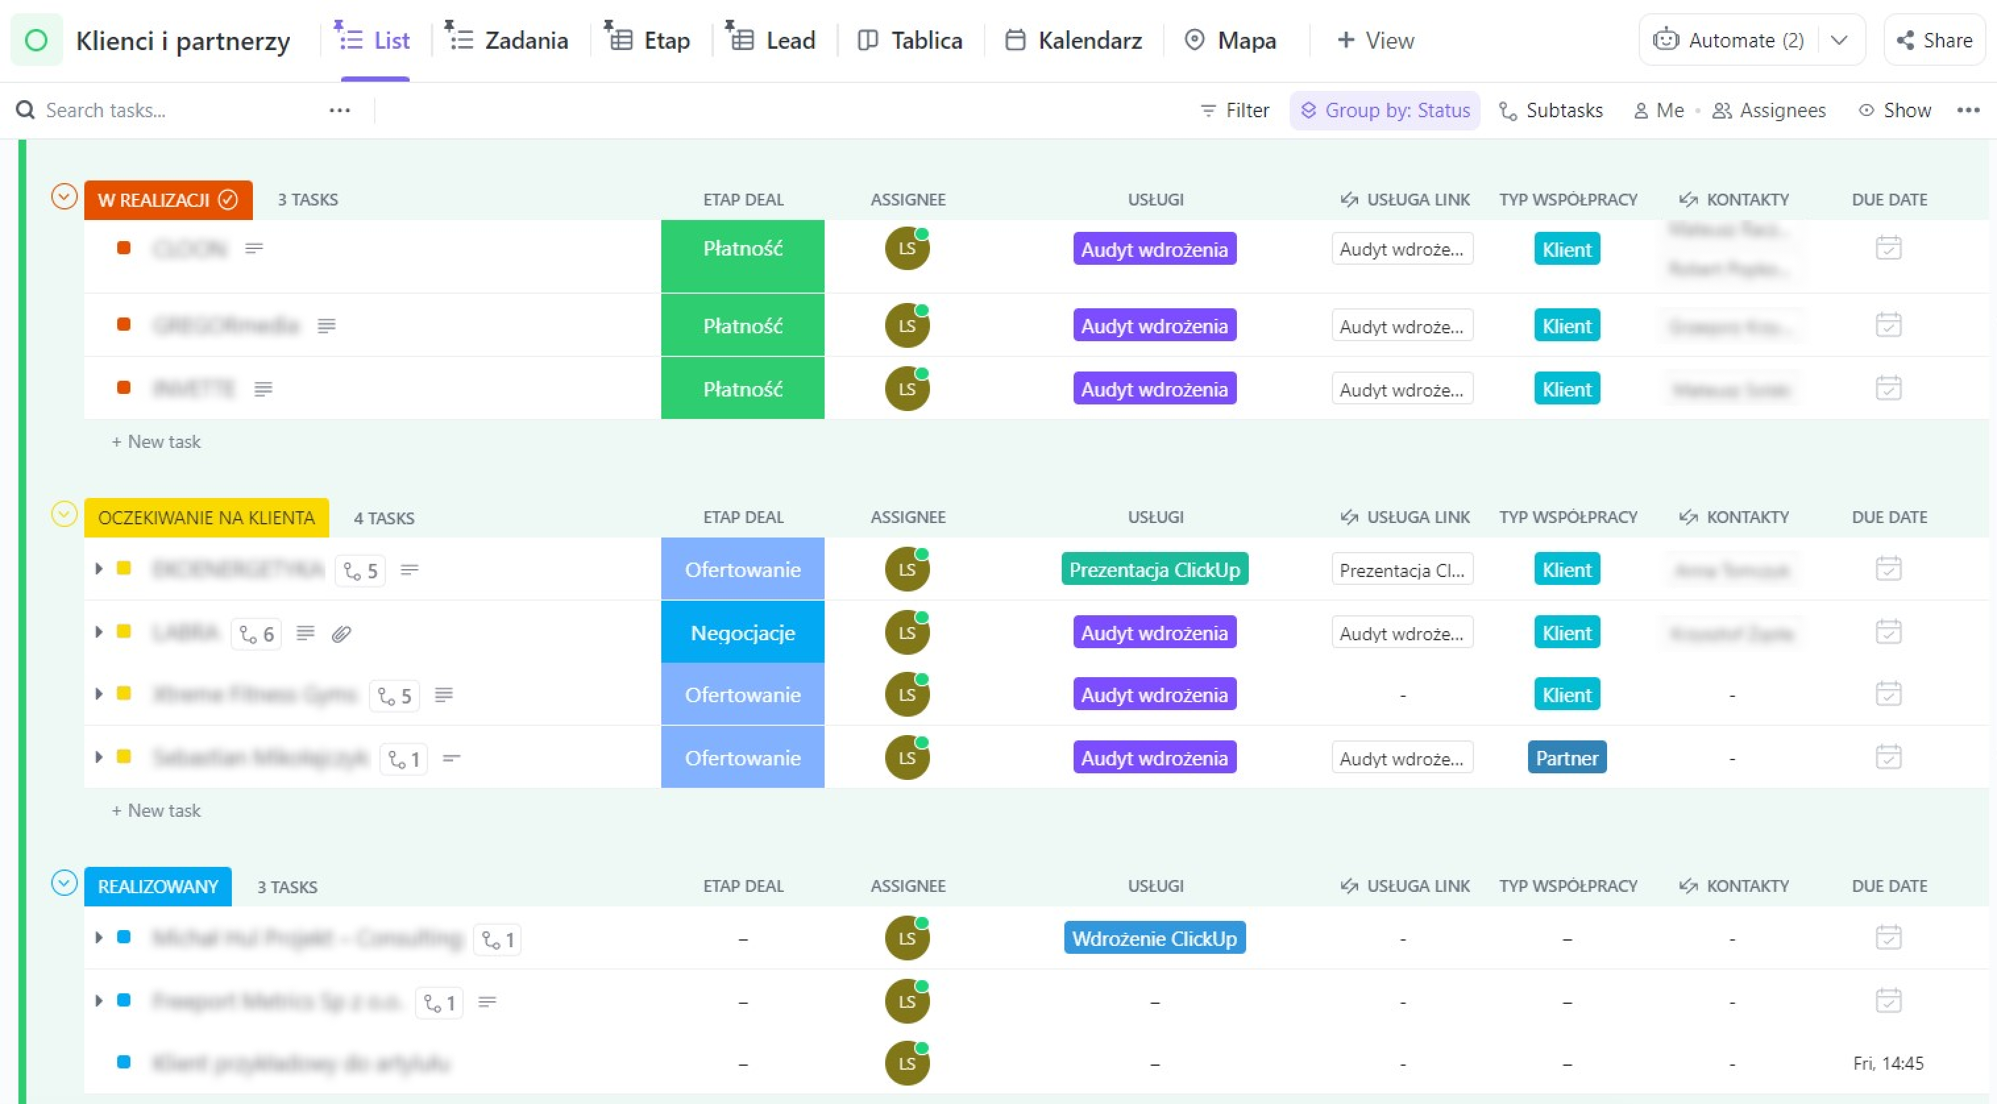Toggle orange status square of first W REALIZACJI task
The width and height of the screenshot is (1997, 1104).
[123, 247]
